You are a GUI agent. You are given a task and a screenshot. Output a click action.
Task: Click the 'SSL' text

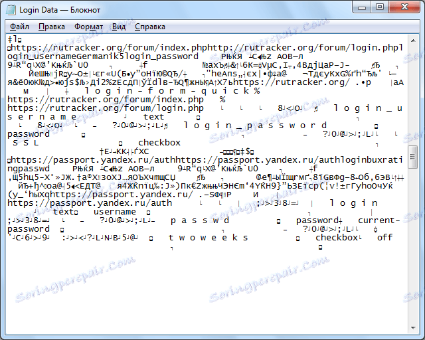[x=26, y=143]
